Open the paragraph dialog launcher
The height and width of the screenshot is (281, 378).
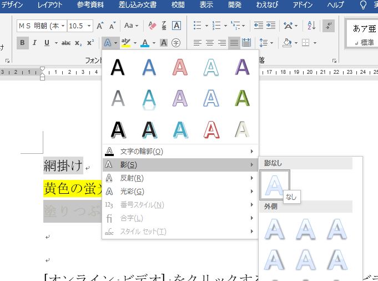pos(334,61)
